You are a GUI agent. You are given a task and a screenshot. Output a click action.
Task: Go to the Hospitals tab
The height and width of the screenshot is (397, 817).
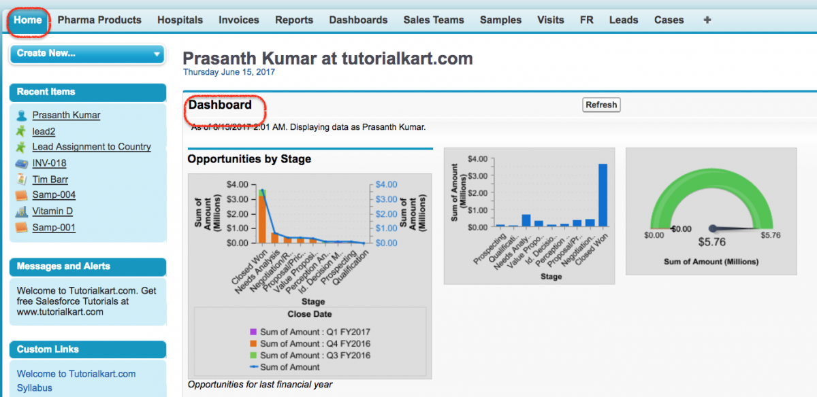[x=180, y=20]
